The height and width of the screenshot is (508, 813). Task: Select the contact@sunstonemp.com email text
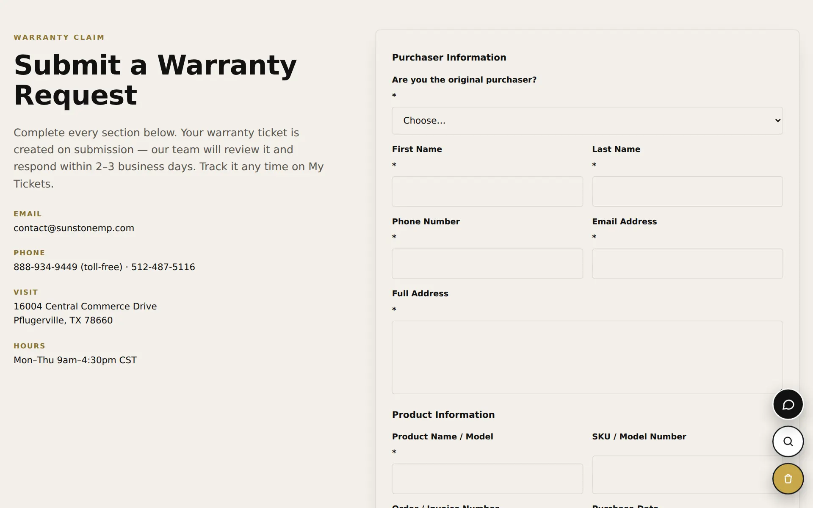click(x=74, y=228)
